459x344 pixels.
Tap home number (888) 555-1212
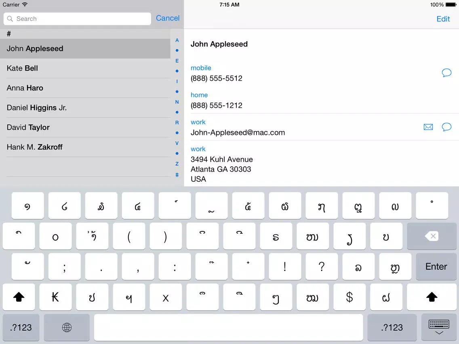(x=216, y=105)
